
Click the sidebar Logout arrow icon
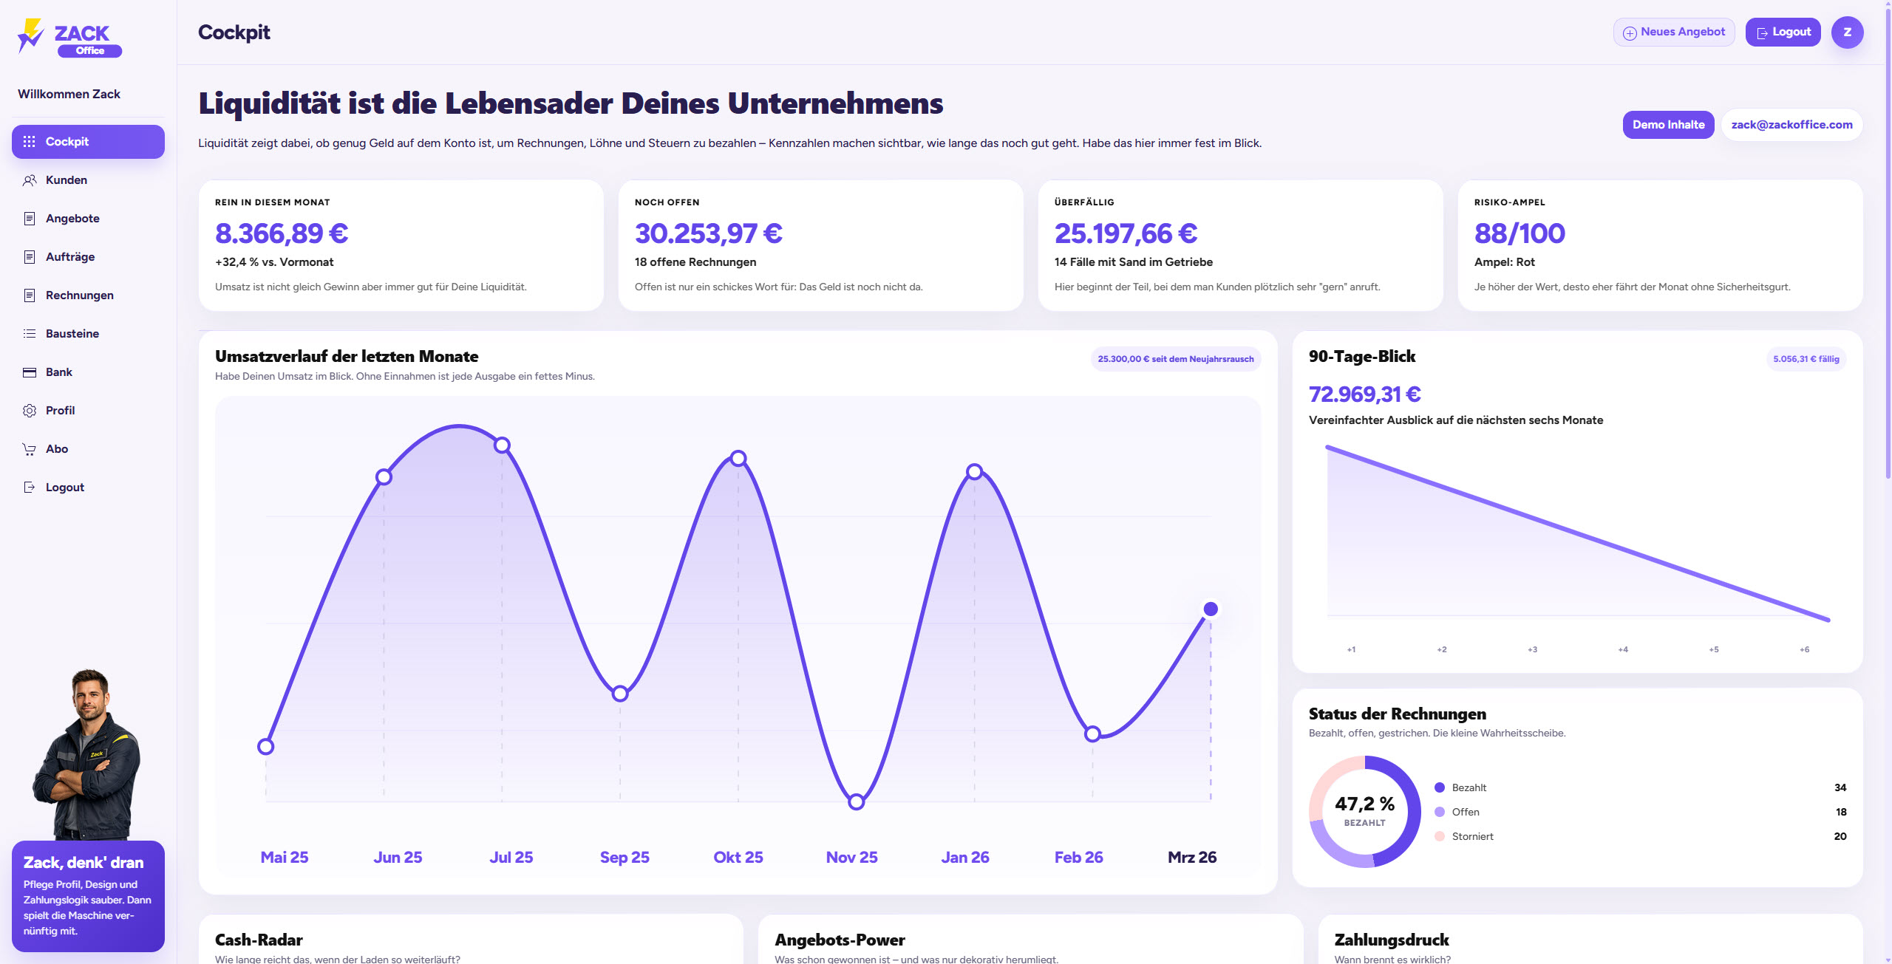30,488
